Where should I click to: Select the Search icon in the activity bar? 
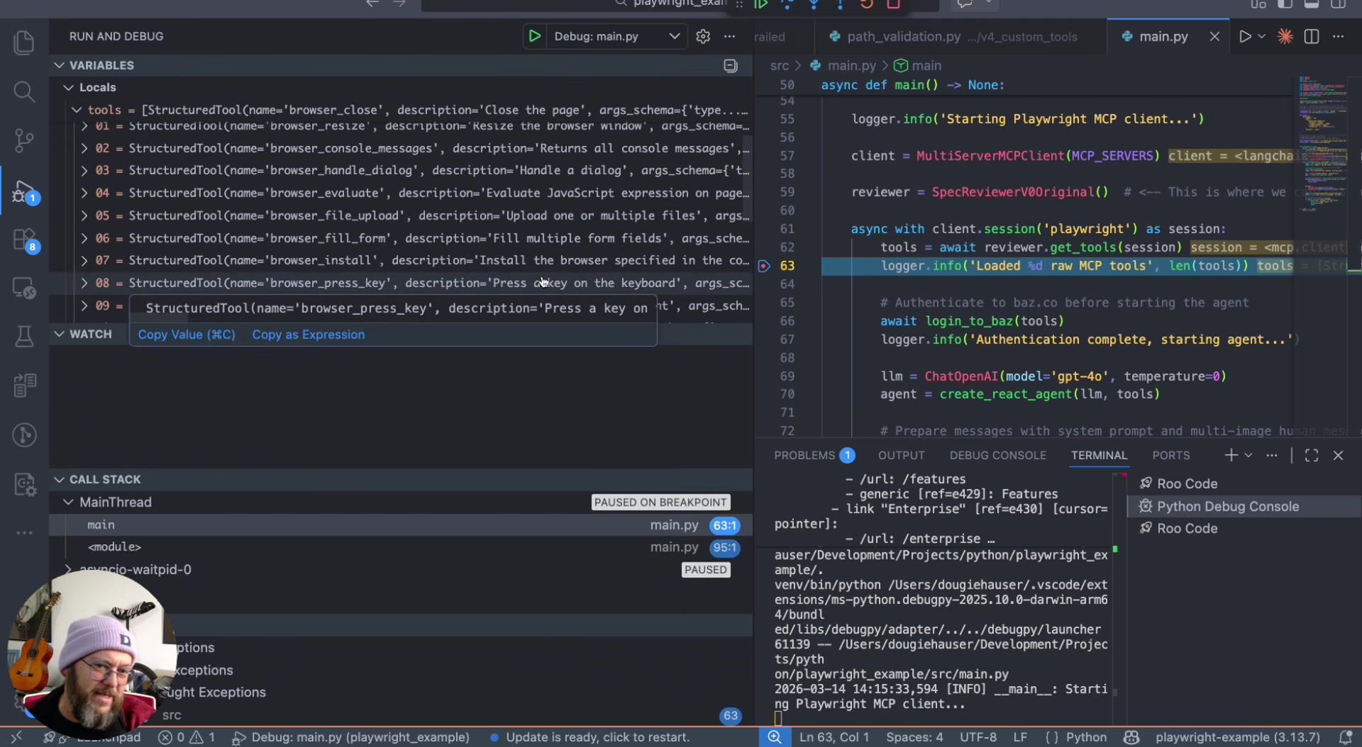[24, 91]
